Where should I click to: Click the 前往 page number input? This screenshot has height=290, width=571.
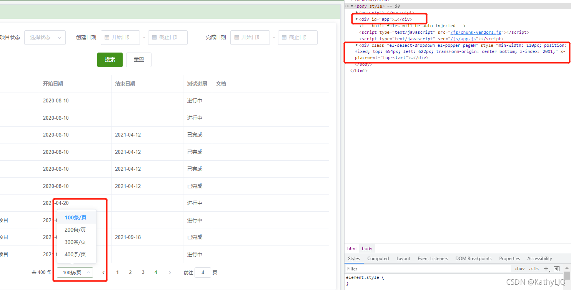[203, 273]
